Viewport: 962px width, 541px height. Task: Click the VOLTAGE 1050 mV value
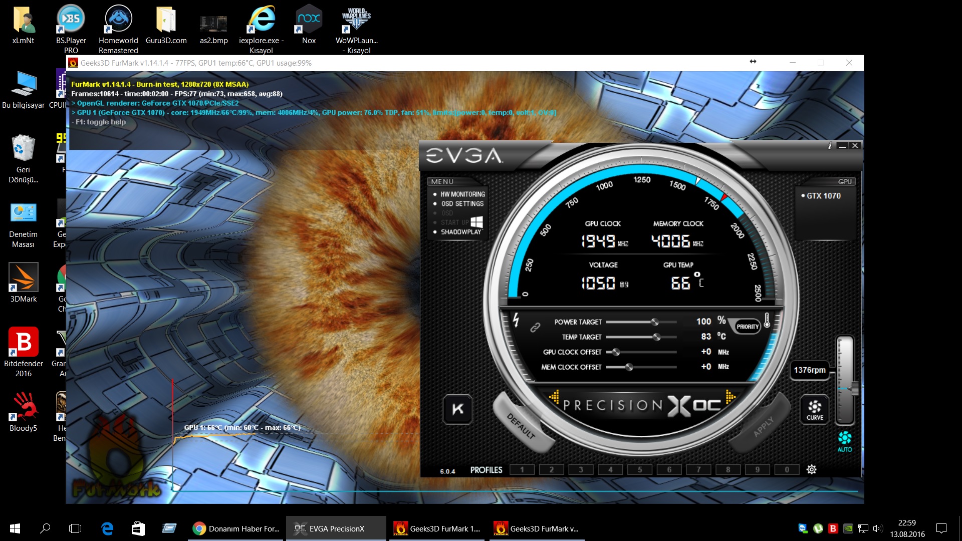pos(604,284)
